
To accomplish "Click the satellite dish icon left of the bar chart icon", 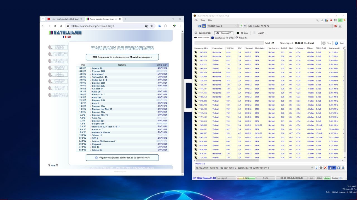I will click(322, 20).
